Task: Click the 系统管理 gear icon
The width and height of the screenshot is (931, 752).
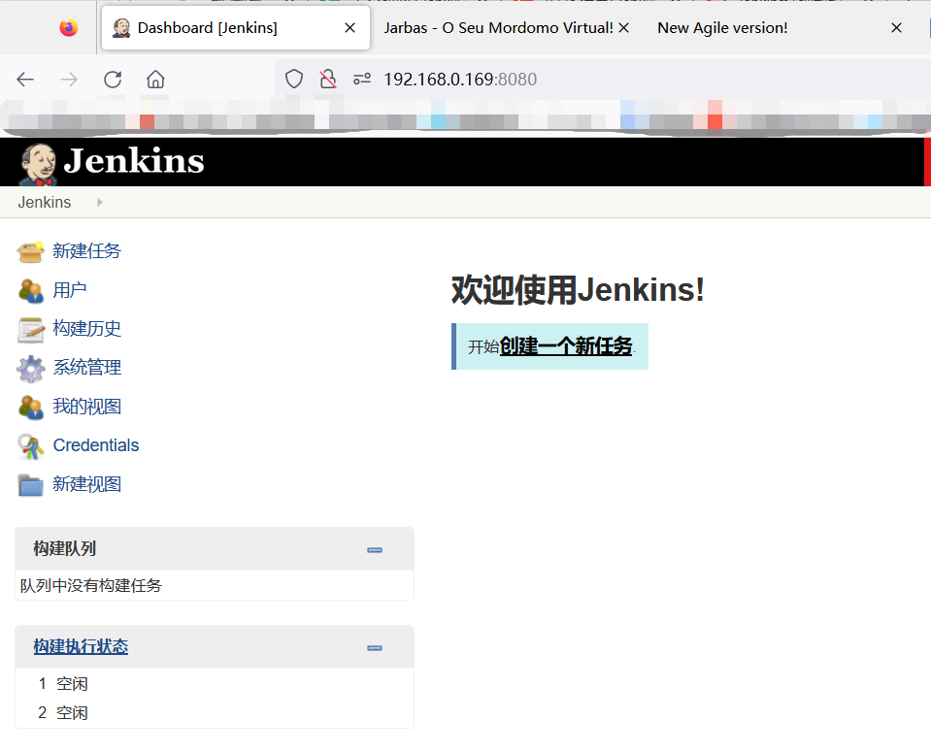Action: tap(30, 369)
